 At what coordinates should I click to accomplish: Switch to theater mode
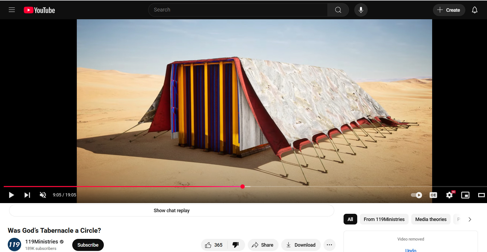coord(481,195)
